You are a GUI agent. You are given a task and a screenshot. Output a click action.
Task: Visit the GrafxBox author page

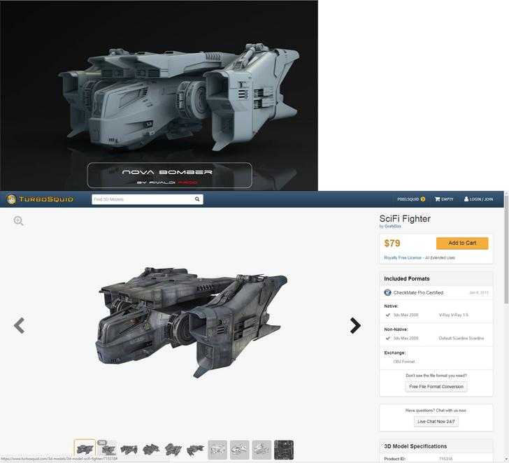pyautogui.click(x=393, y=226)
